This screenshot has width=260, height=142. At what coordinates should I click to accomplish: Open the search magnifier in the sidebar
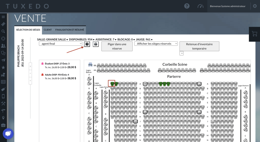(3, 31)
